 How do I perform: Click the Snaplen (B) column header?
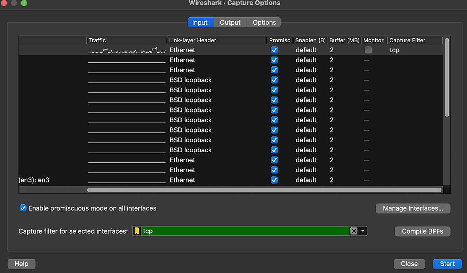pos(310,41)
